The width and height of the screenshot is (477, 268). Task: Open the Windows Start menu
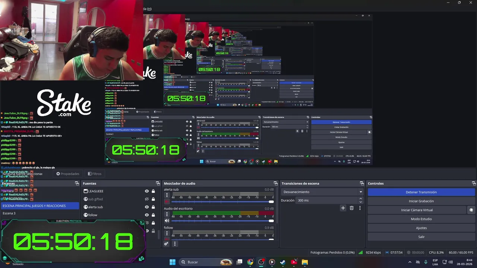pos(173,262)
